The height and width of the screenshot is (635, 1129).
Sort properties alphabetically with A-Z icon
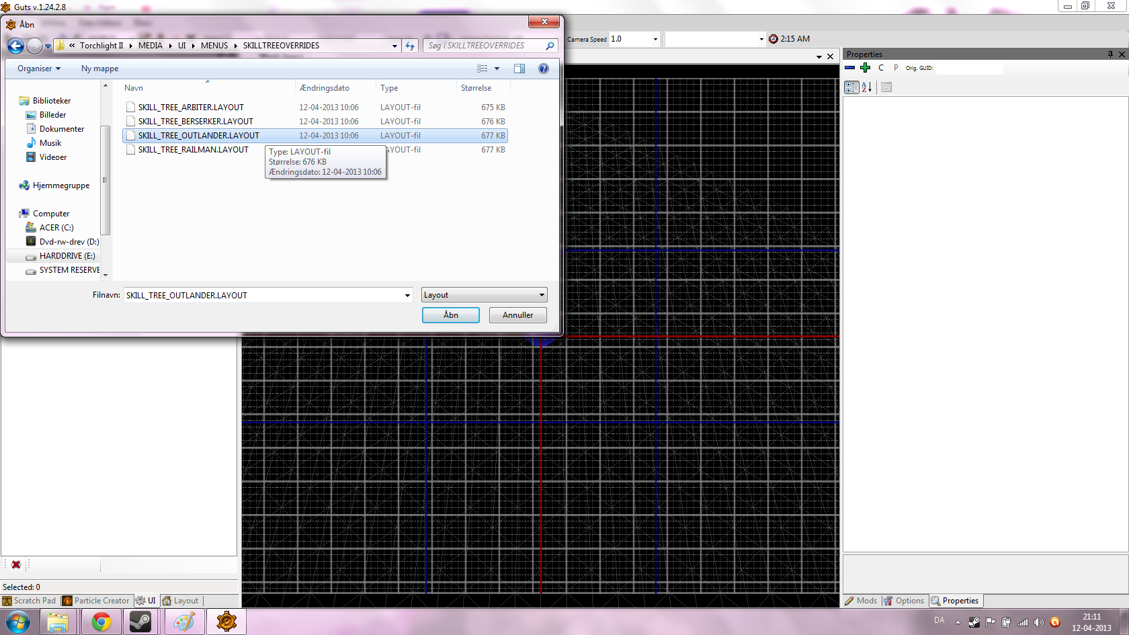(867, 87)
